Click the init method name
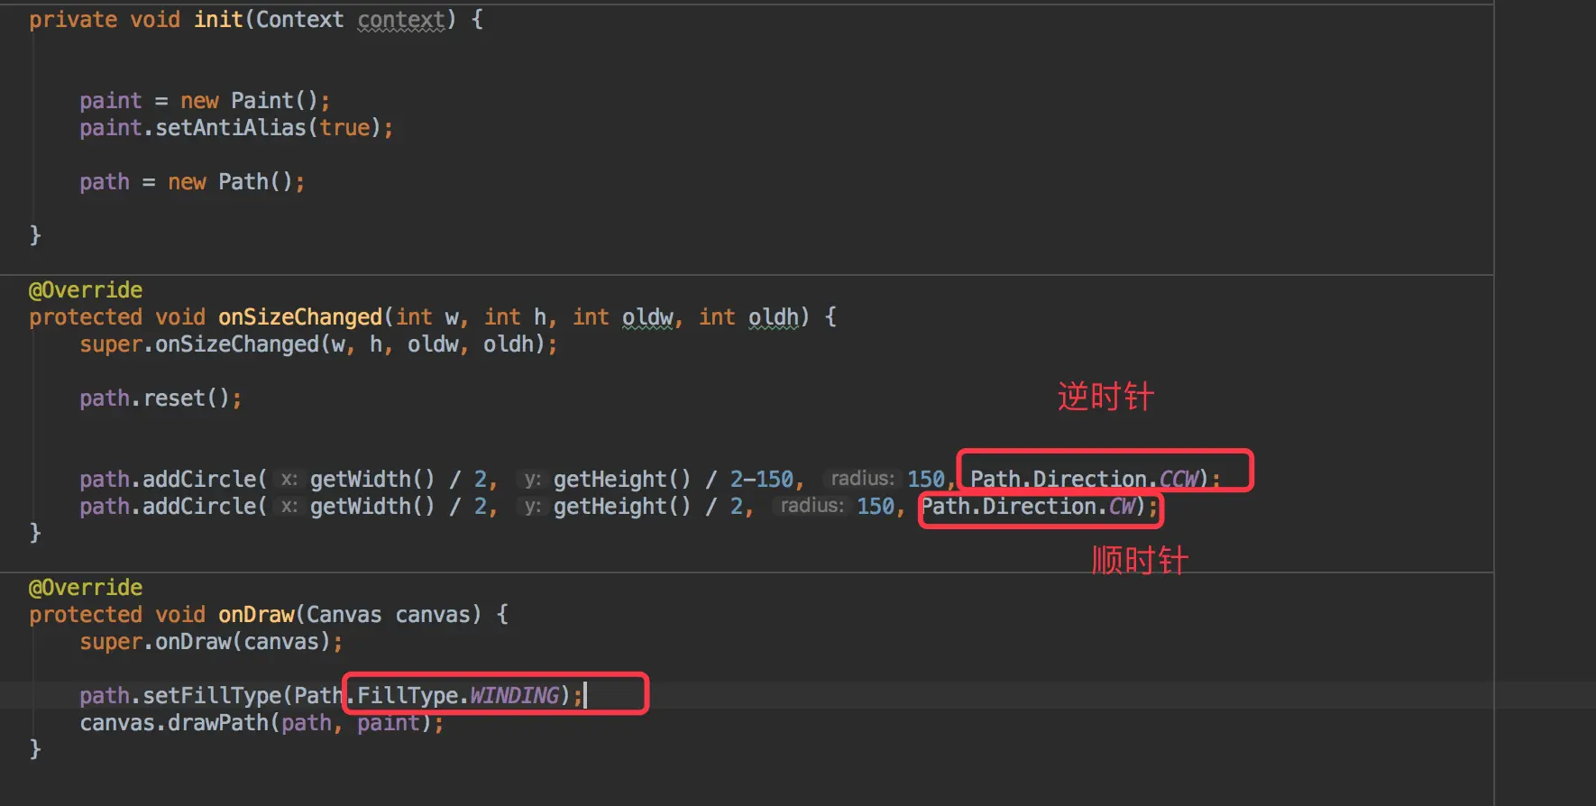This screenshot has width=1596, height=806. [x=218, y=19]
